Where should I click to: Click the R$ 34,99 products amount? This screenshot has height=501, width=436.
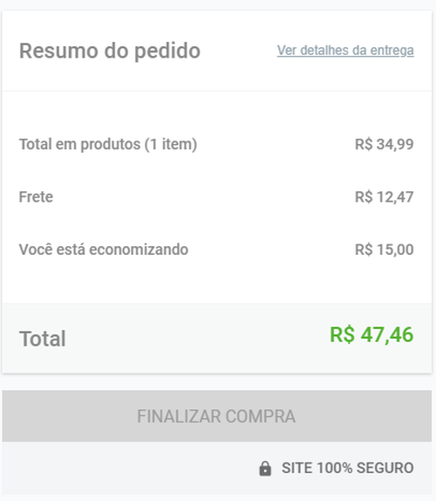385,144
